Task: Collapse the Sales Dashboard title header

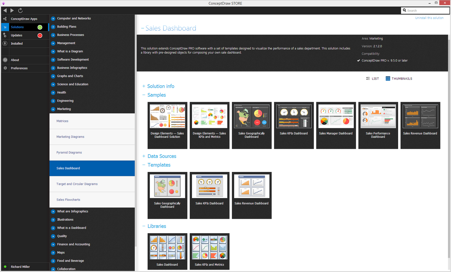Action: pyautogui.click(x=143, y=29)
